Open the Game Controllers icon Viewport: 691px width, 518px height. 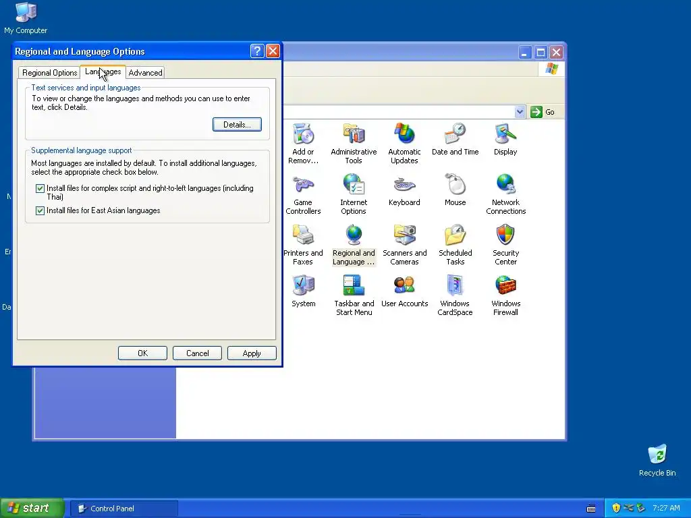[x=303, y=194]
